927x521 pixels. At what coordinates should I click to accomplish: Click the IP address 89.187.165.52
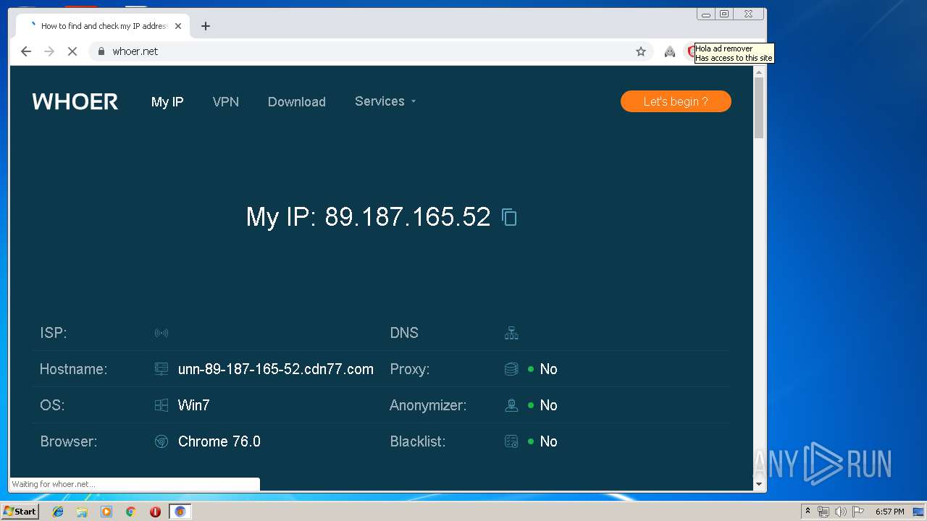(x=408, y=217)
